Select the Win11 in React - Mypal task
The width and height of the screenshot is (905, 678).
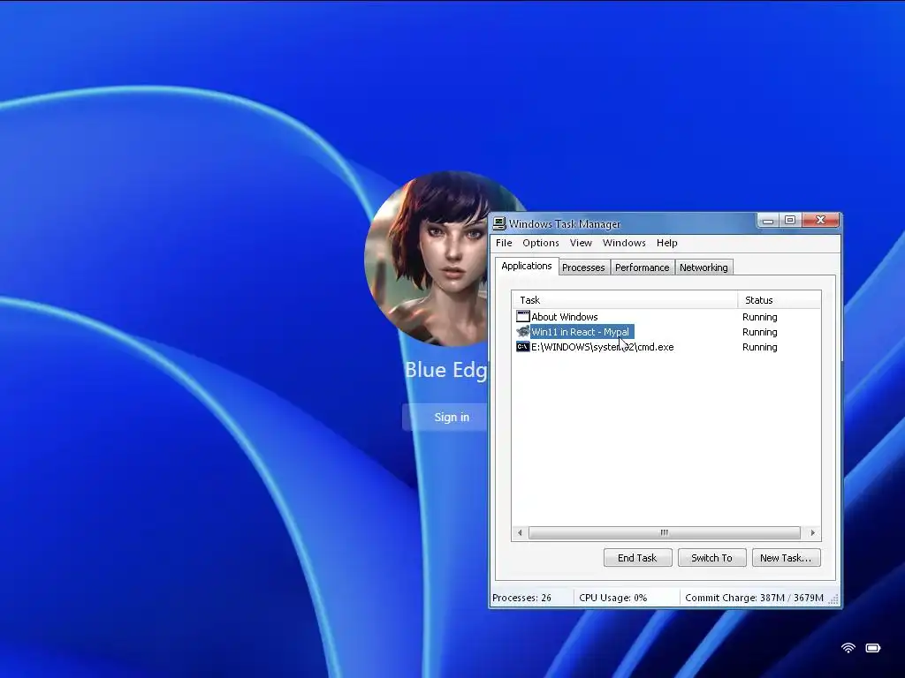pos(665,332)
